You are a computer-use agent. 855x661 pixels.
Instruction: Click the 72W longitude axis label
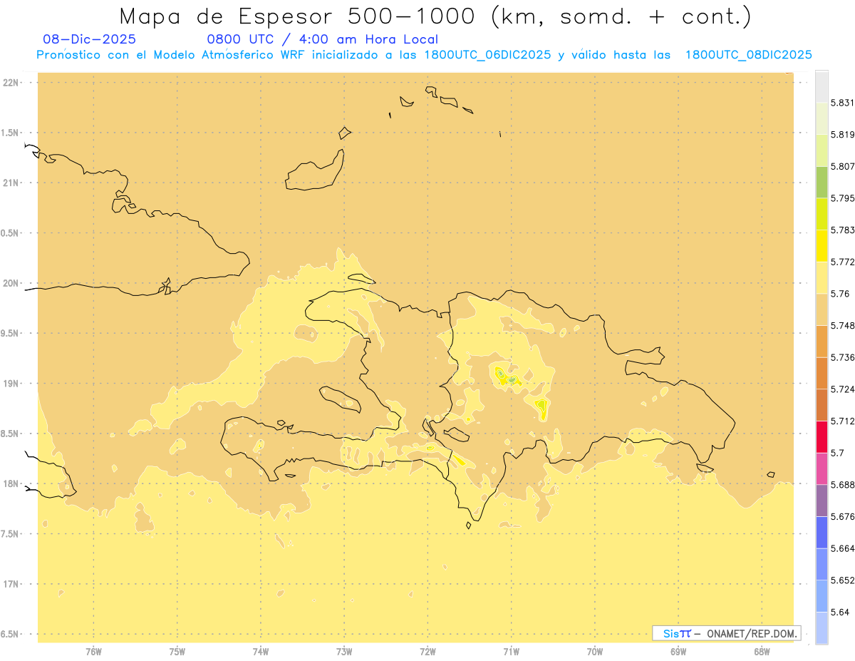click(x=427, y=651)
